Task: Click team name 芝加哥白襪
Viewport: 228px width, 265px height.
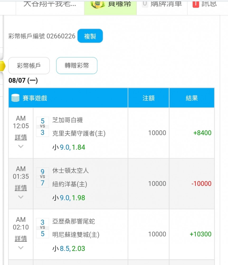Action: [x=68, y=120]
